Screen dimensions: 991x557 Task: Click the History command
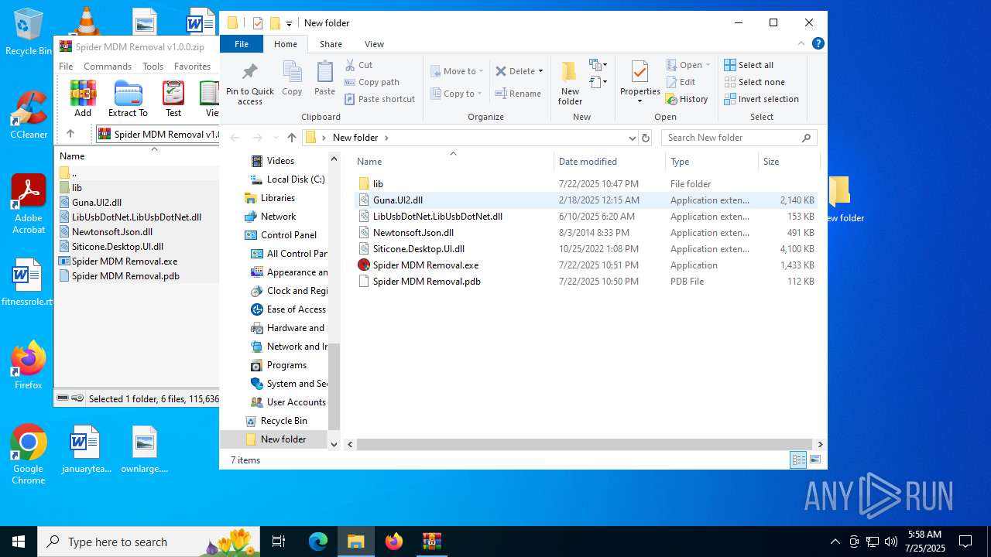pos(687,99)
